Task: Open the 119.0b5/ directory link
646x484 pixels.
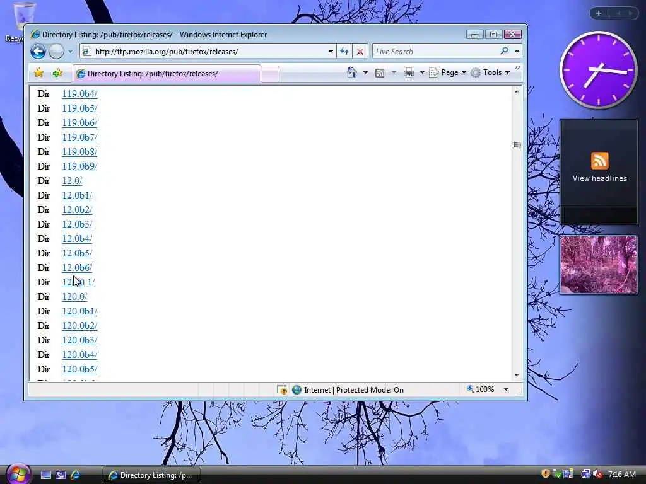Action: tap(79, 108)
